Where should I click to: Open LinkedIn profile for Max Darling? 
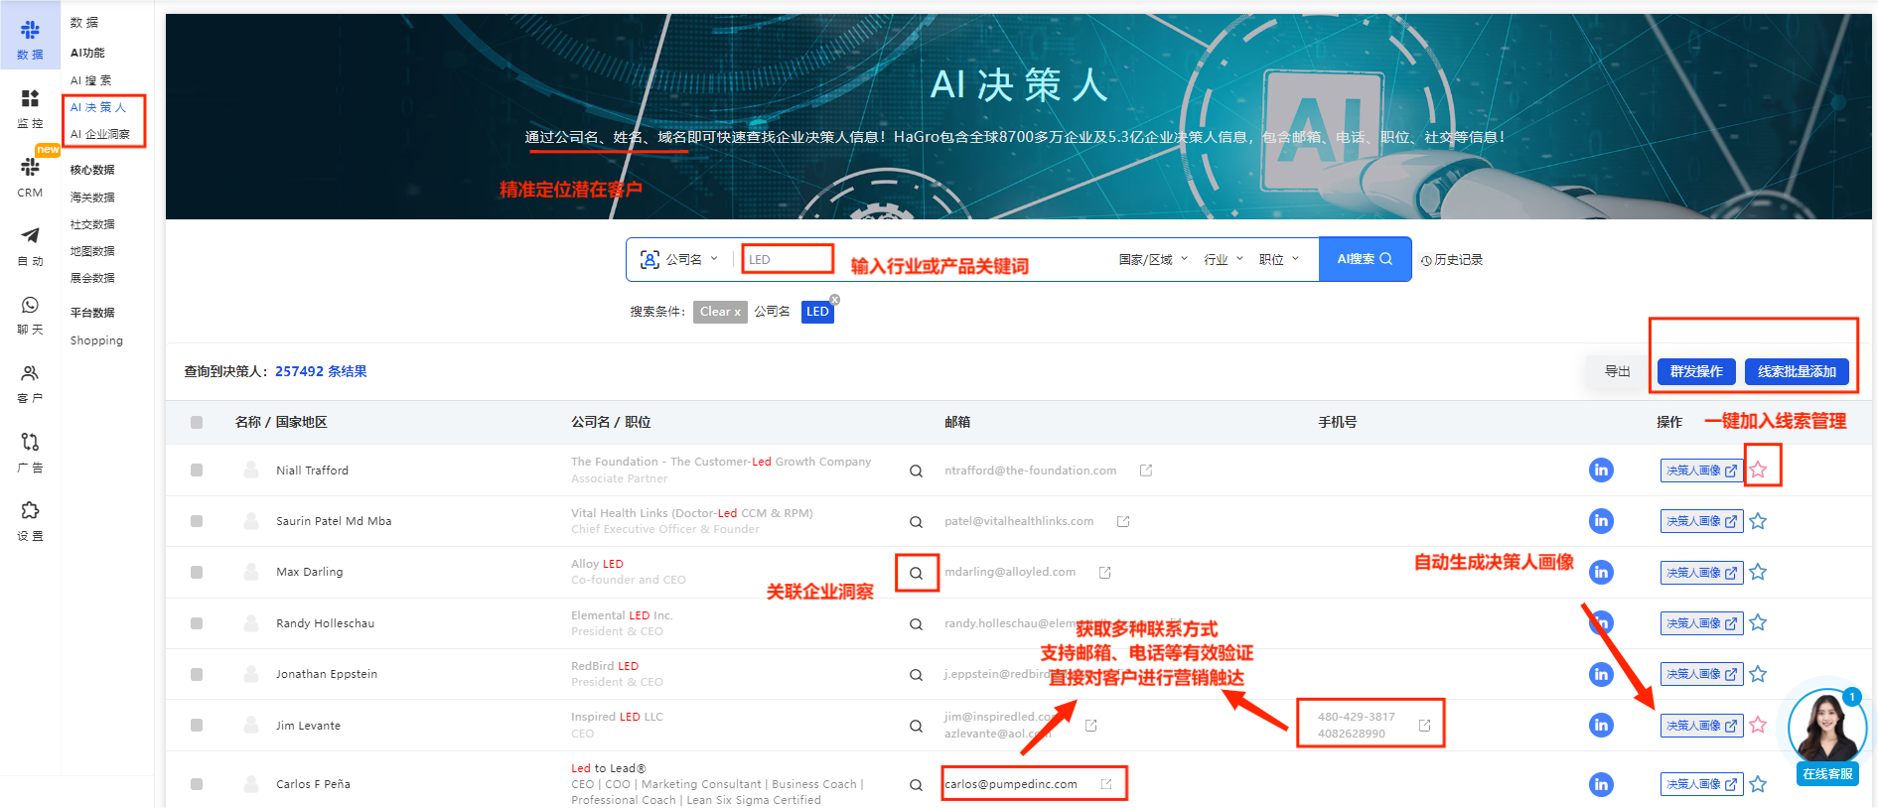click(1601, 572)
